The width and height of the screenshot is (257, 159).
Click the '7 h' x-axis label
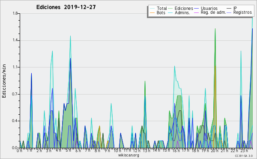click(x=87, y=150)
